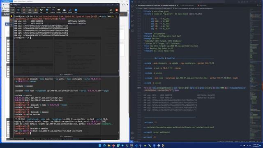
Task: Click MultiExec icon in MobaXterm toolbar
Action: tap(53, 11)
